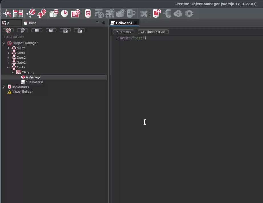
Task: Switch to the Kosz tab
Action: [30, 23]
